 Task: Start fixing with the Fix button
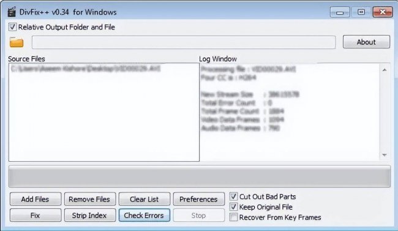click(36, 215)
